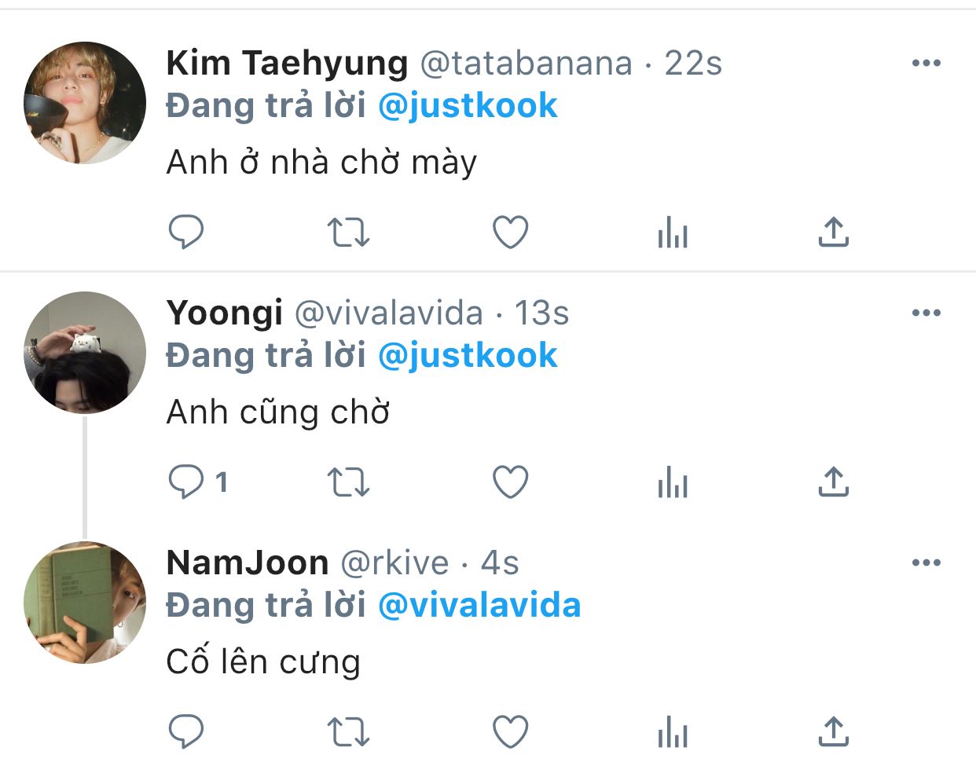The height and width of the screenshot is (766, 976).
Task: Reply to NamJoon's tweet
Action: [186, 731]
